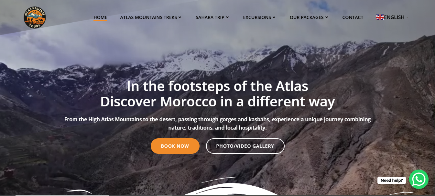Click the Atlas Heritage Tours logo

tap(35, 17)
